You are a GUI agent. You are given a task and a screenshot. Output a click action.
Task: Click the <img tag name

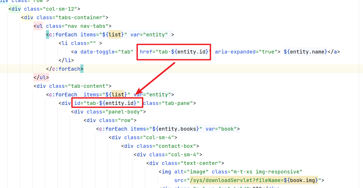(165, 172)
